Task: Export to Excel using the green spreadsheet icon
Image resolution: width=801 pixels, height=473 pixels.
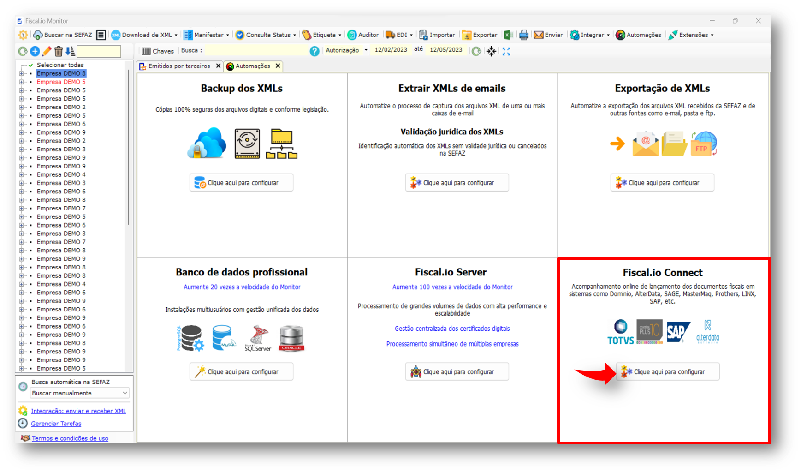Action: [508, 35]
